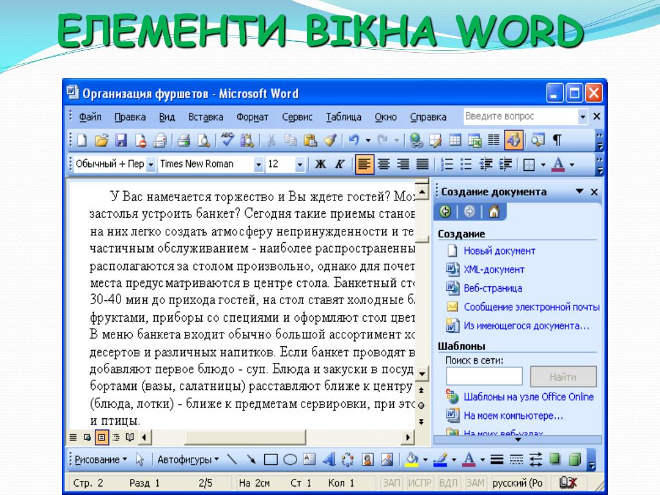Toggle the ЗАП macro recording indicator

click(x=391, y=483)
